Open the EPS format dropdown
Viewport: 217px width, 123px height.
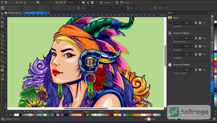pyautogui.click(x=189, y=46)
